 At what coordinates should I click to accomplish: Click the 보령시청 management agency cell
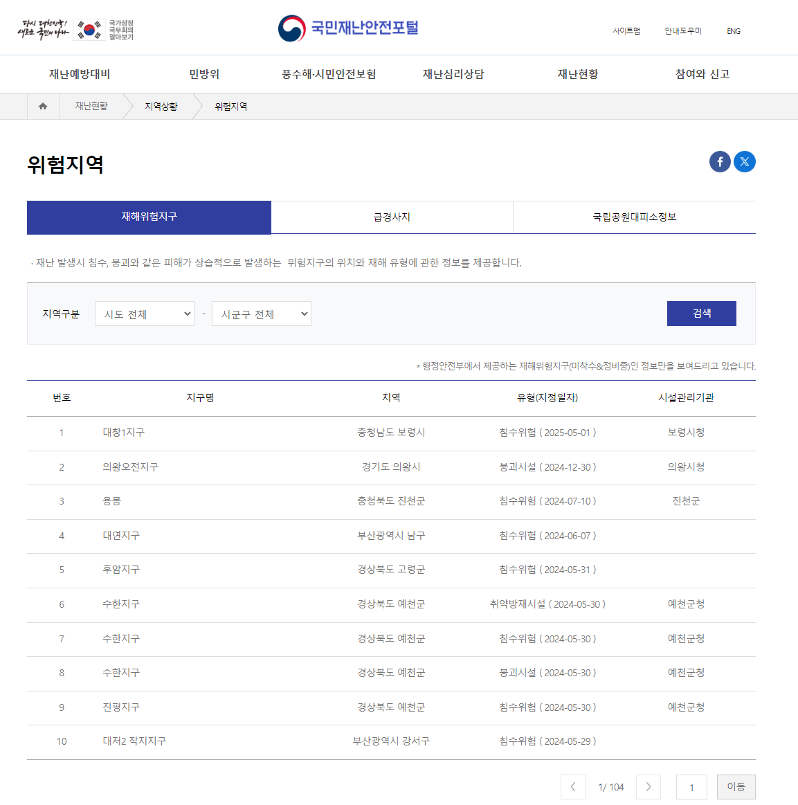[x=686, y=433]
